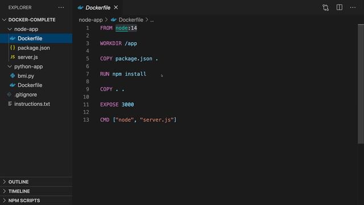This screenshot has height=205, width=364.
Task: Click the text file icon of instructions.txt
Action: pos(10,104)
